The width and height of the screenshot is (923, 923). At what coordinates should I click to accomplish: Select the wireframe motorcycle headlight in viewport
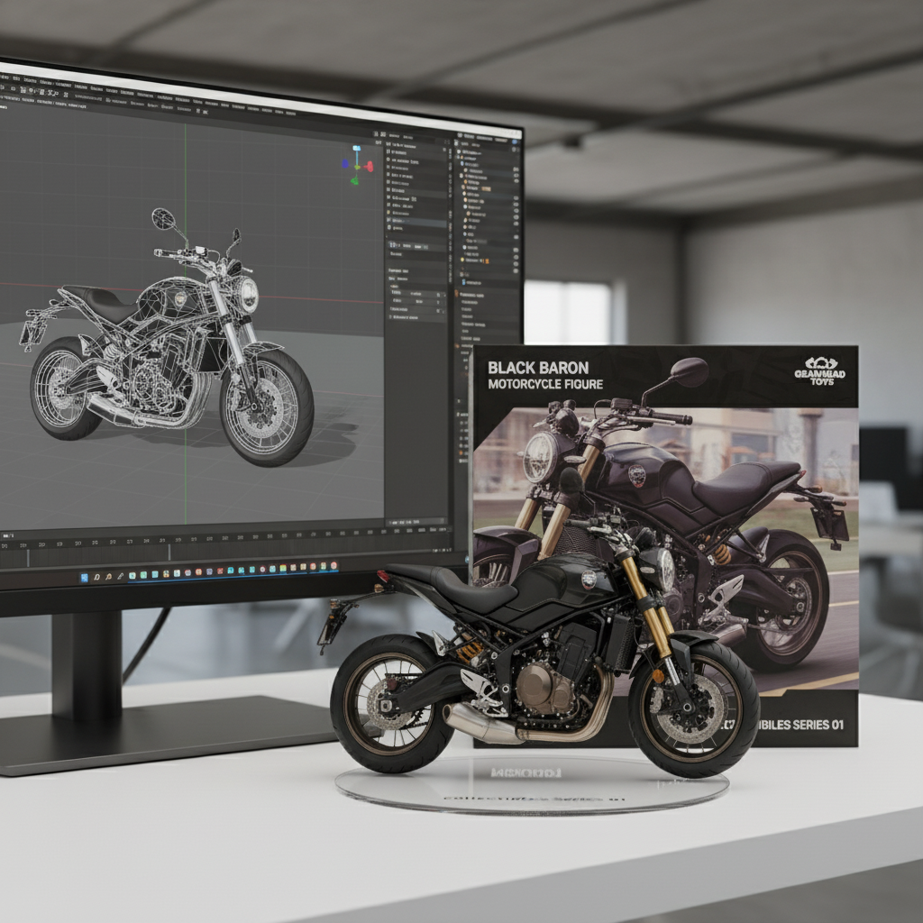point(247,295)
